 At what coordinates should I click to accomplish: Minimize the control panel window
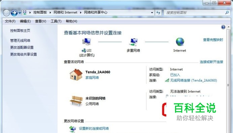[206, 3]
